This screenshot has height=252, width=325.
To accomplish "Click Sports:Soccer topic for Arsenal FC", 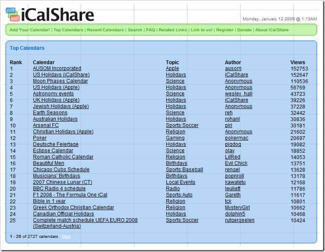I will point(182,126).
